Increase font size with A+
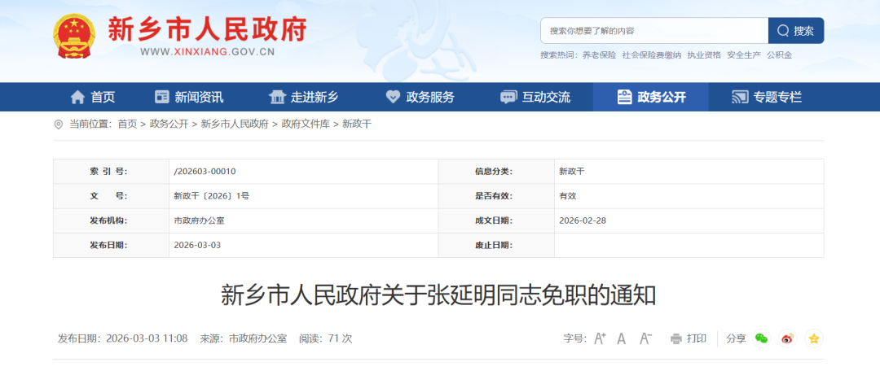This screenshot has height=384, width=880. click(x=600, y=338)
